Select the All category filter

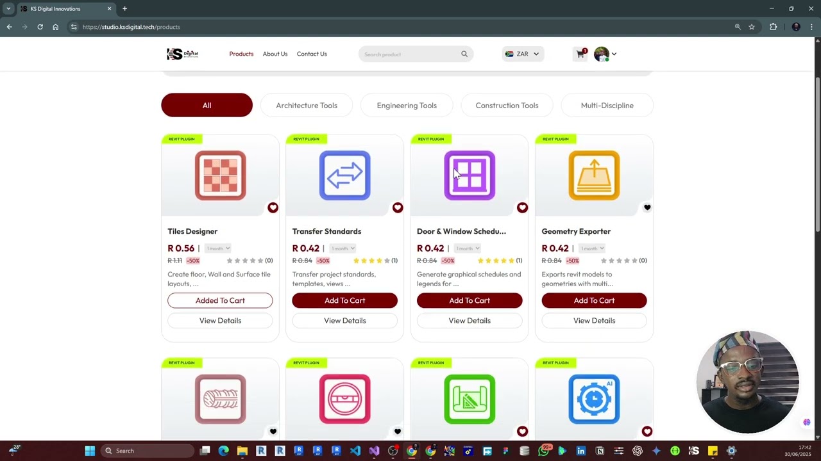coord(207,105)
